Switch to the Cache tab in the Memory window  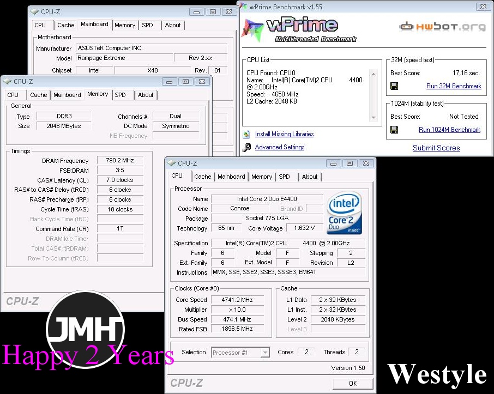[x=38, y=95]
